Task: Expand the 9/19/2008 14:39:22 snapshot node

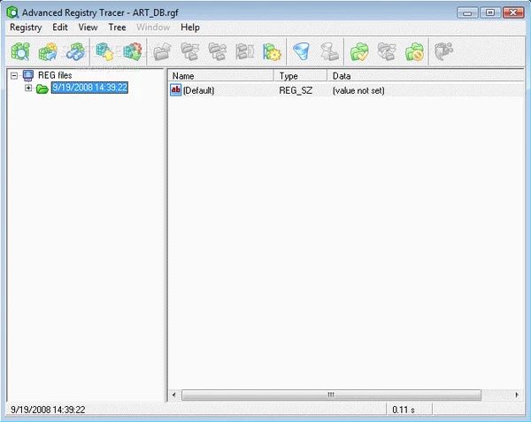Action: pyautogui.click(x=28, y=88)
